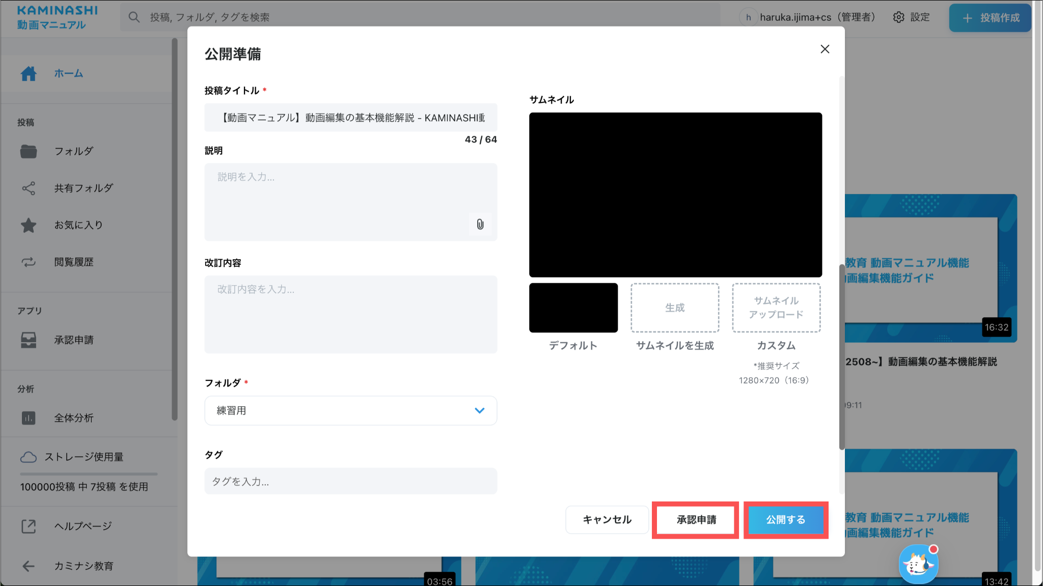Click the chatbot mascot icon
Image resolution: width=1043 pixels, height=586 pixels.
pyautogui.click(x=918, y=564)
